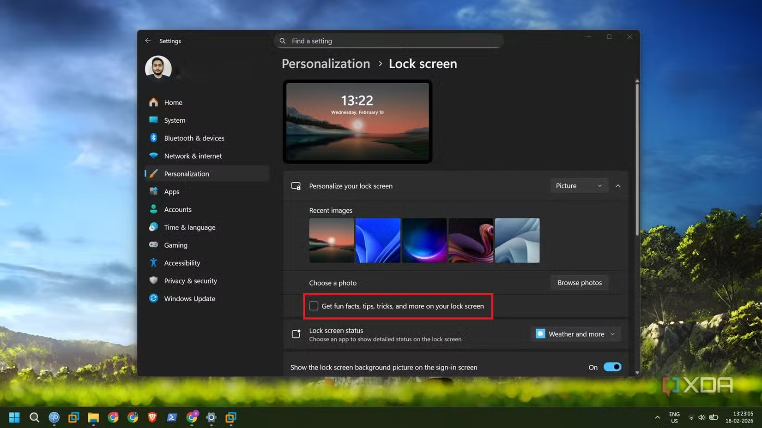Image resolution: width=762 pixels, height=428 pixels.
Task: Select the blue Windows bloom recent image
Action: (x=378, y=240)
